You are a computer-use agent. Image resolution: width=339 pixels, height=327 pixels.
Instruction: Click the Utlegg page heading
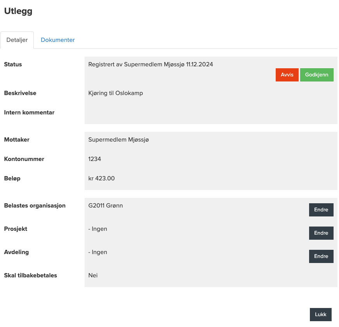coord(18,11)
